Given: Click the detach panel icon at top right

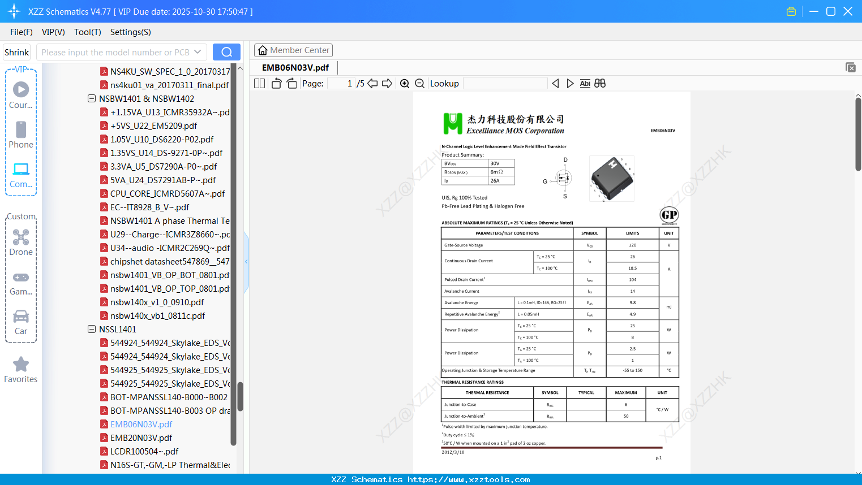Looking at the screenshot, I should [x=851, y=67].
